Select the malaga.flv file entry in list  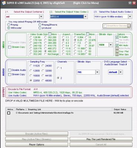point(45,113)
